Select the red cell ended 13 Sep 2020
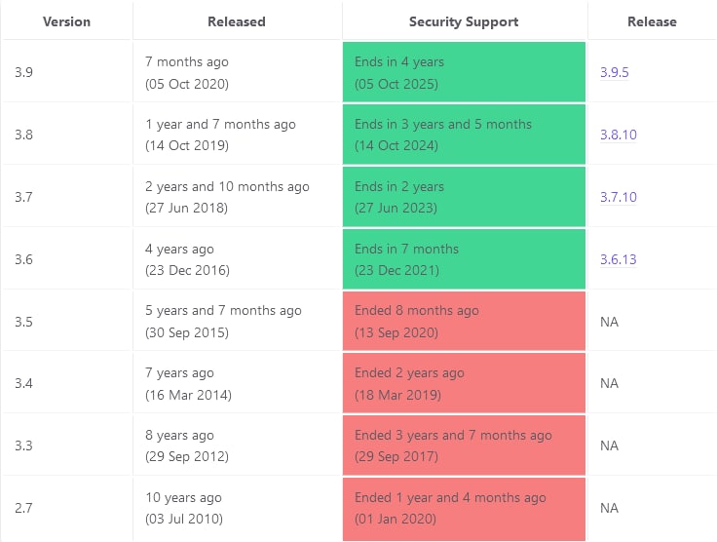 pos(464,321)
